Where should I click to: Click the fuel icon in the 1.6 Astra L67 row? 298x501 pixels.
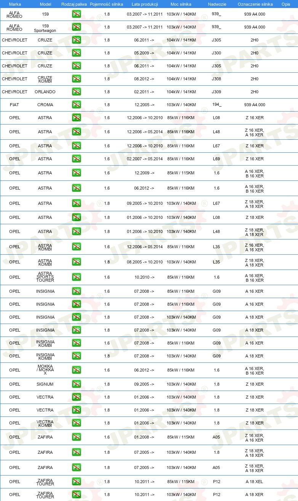pos(76,146)
